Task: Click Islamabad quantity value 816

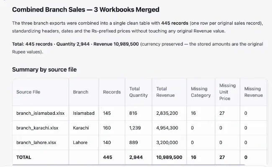Action: click(133, 113)
